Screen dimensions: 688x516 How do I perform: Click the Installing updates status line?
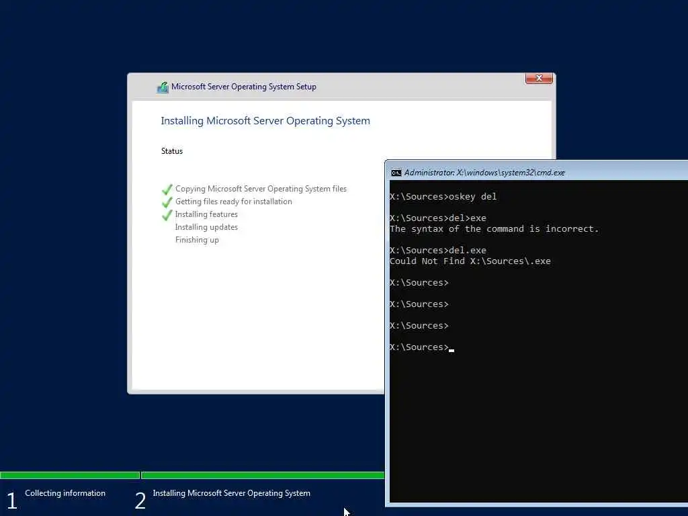tap(206, 227)
